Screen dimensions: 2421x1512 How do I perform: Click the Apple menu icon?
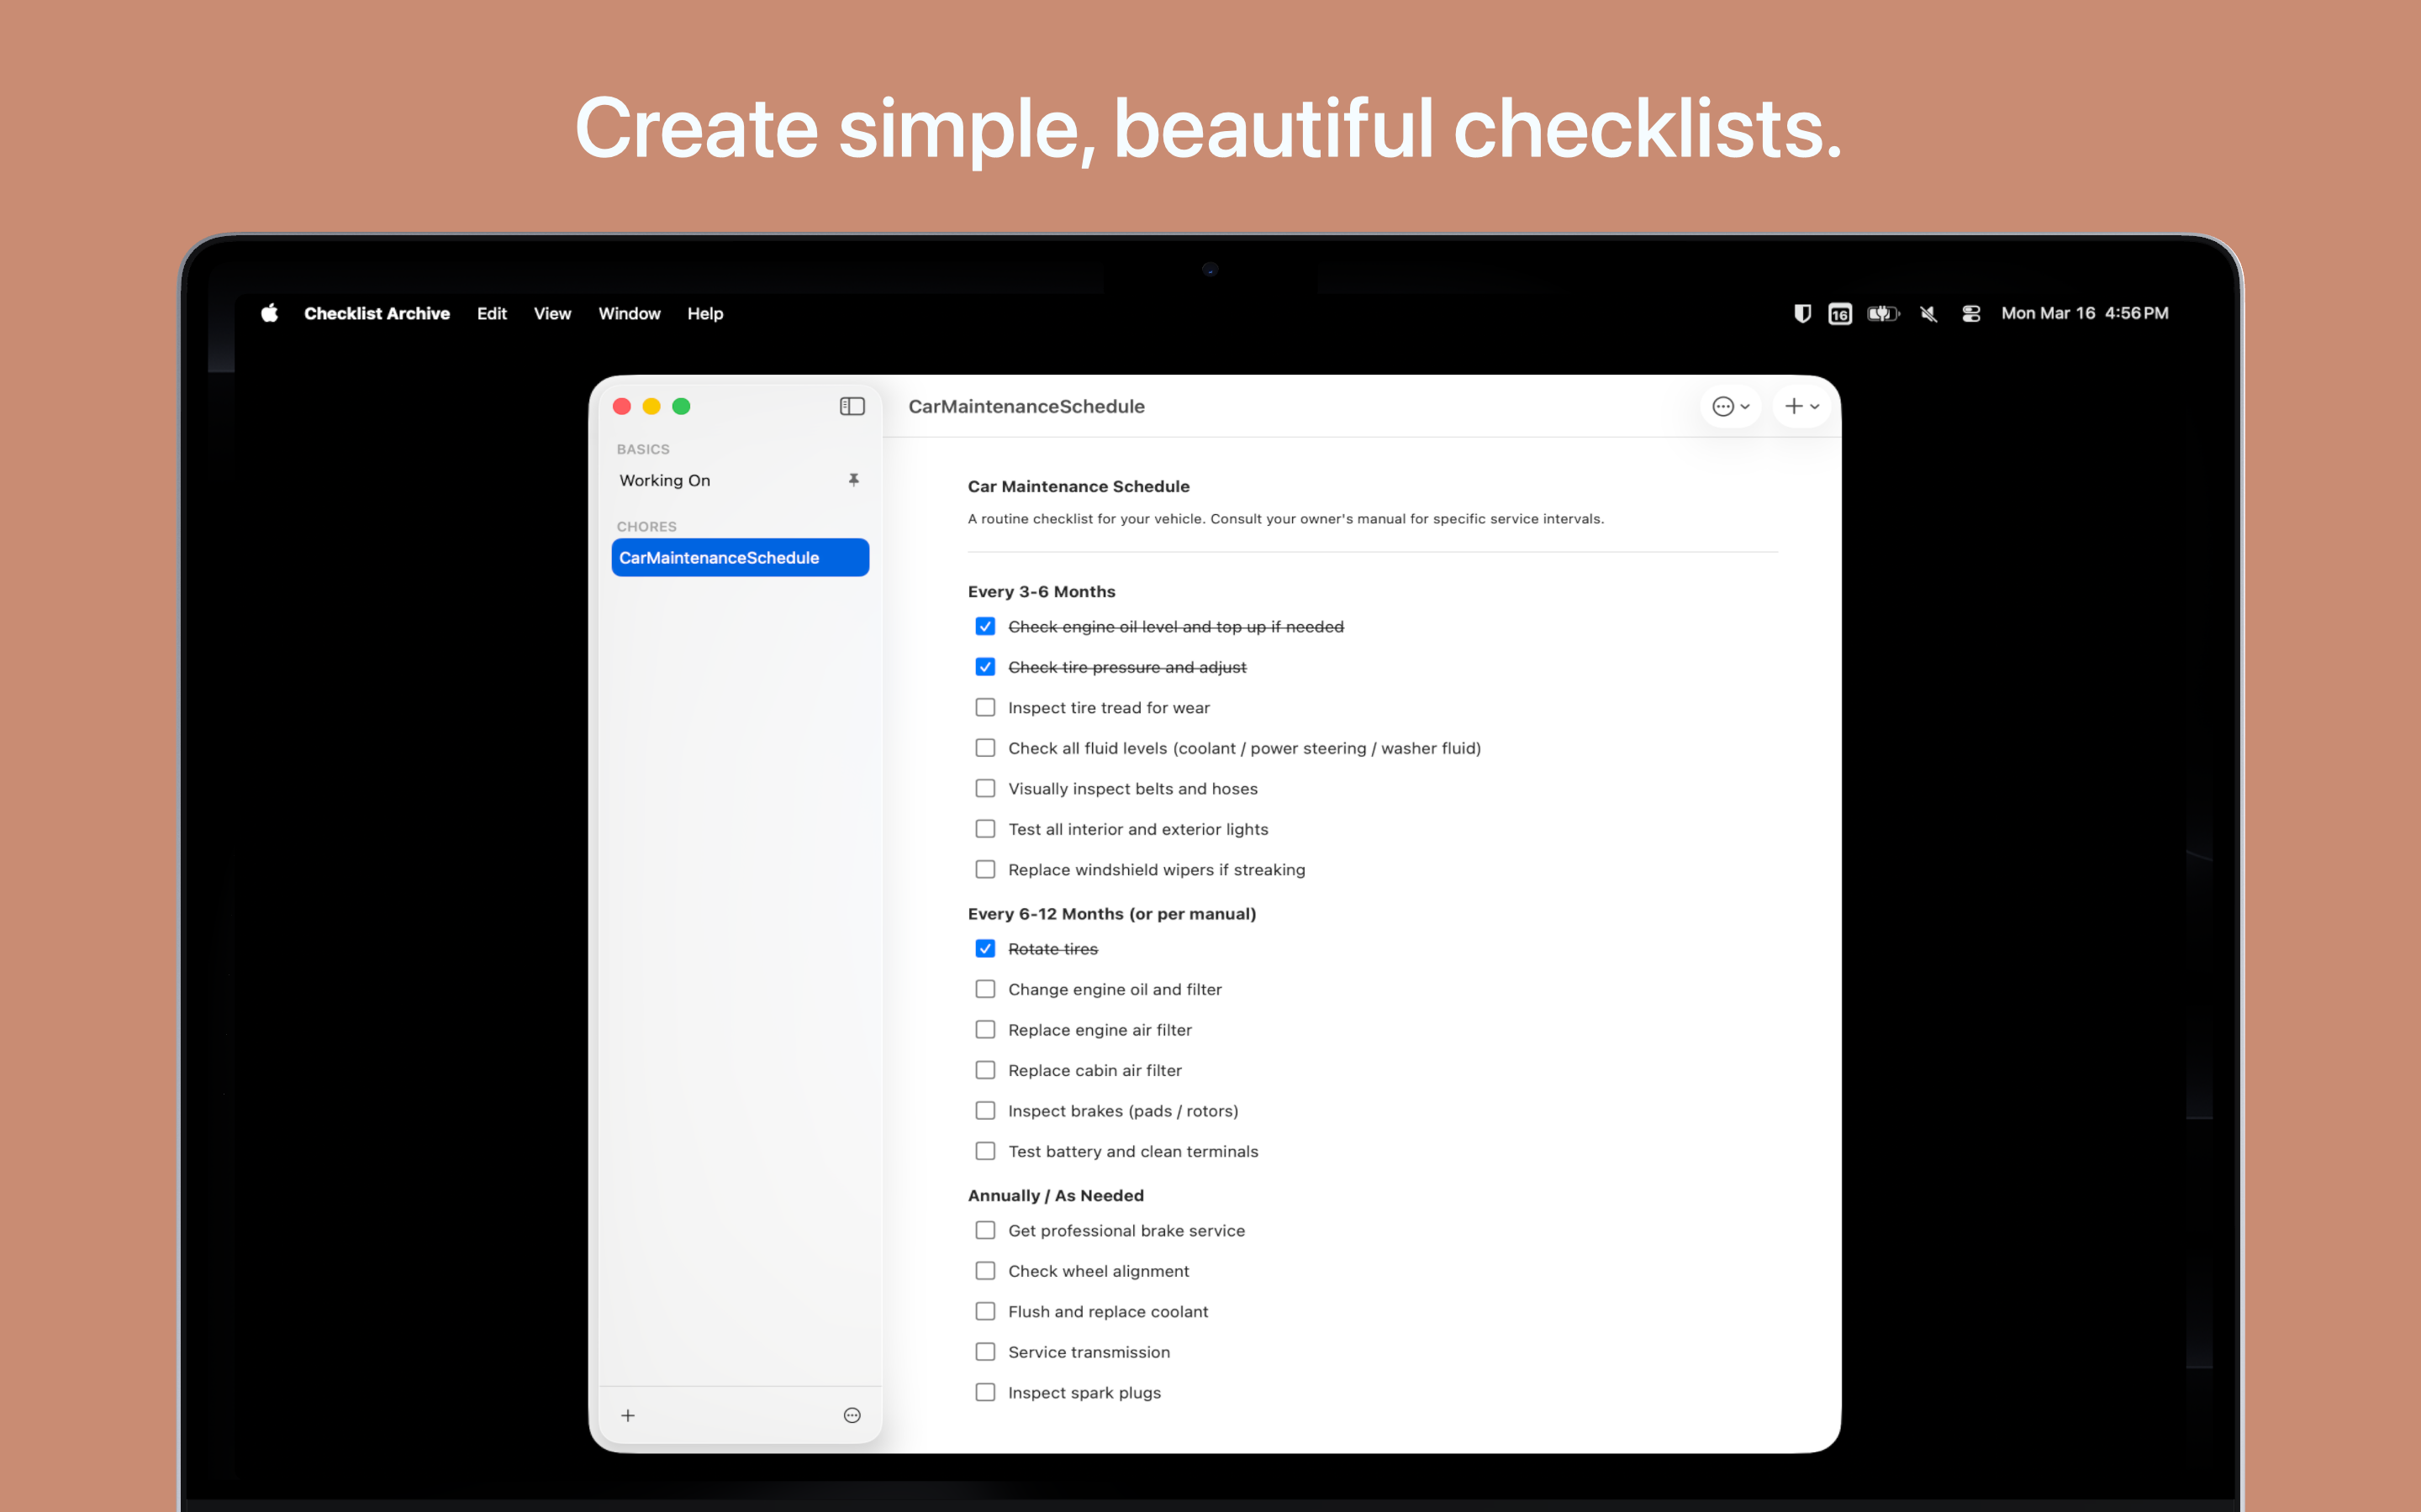pos(268,313)
